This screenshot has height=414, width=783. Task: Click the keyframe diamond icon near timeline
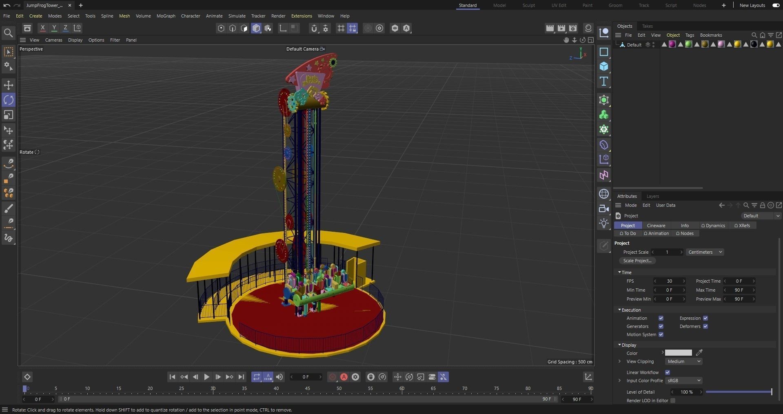click(x=27, y=377)
